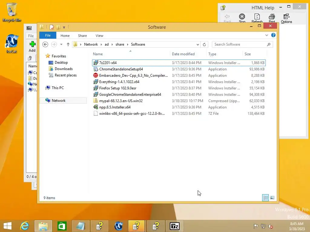This screenshot has height=232, width=310.
Task: Switch to Large icons view layout button
Action: 272,198
